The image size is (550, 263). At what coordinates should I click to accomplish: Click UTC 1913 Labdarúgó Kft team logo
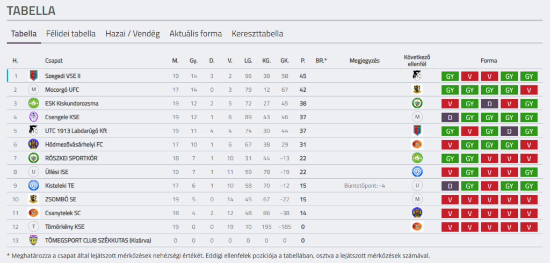34,131
